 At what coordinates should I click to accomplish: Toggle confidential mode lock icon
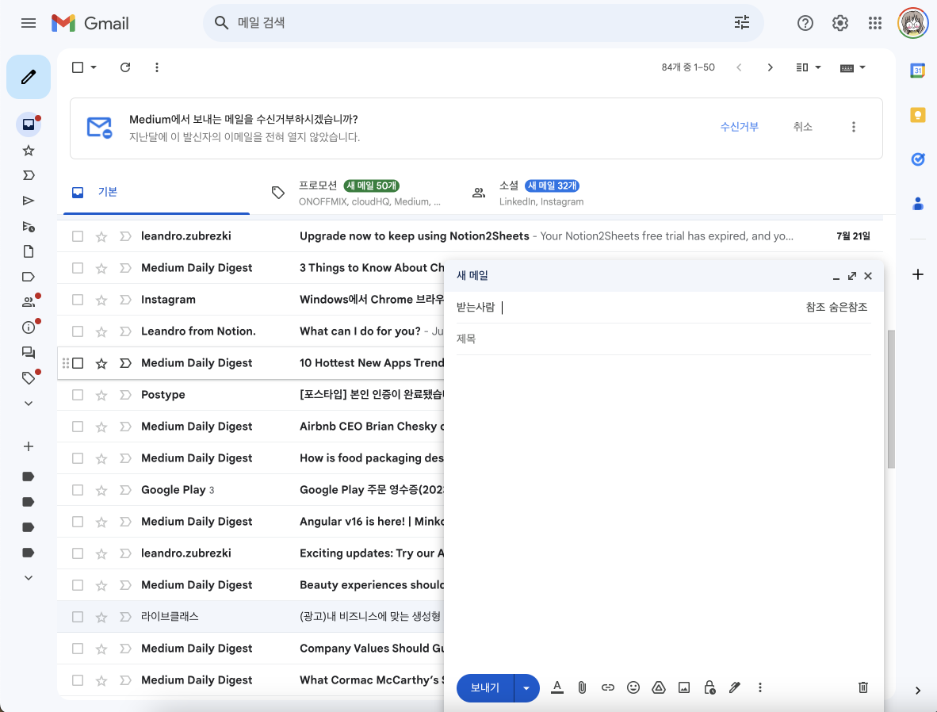709,687
